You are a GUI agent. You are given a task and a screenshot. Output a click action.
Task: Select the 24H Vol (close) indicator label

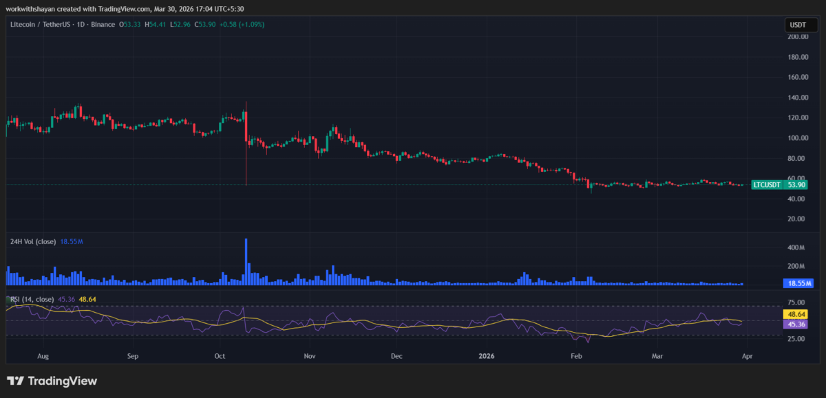(x=33, y=242)
